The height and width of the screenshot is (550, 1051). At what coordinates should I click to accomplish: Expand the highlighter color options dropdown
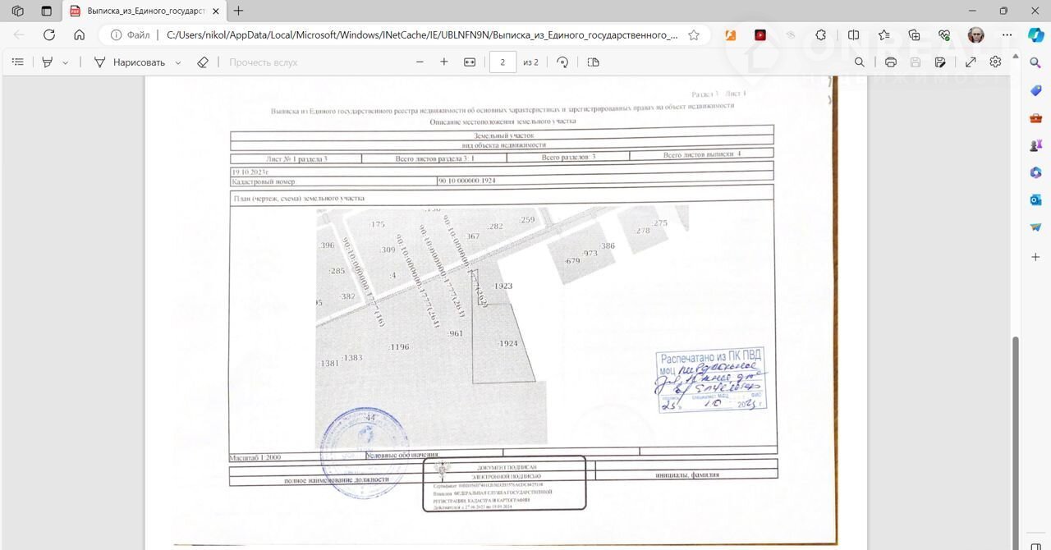tap(66, 62)
